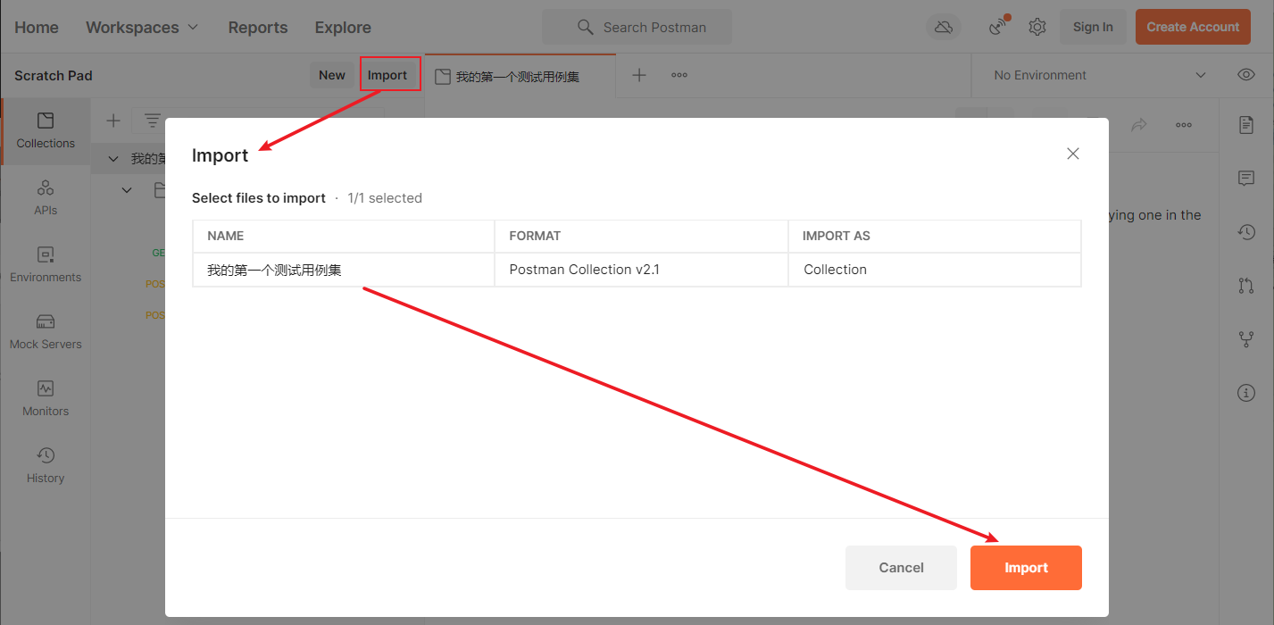Go to the Explore tab
Viewport: 1274px width, 625px height.
tap(343, 27)
